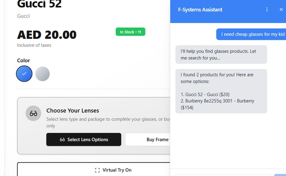Click the Buy Frame only button
This screenshot has height=176, width=286.
tap(148, 139)
